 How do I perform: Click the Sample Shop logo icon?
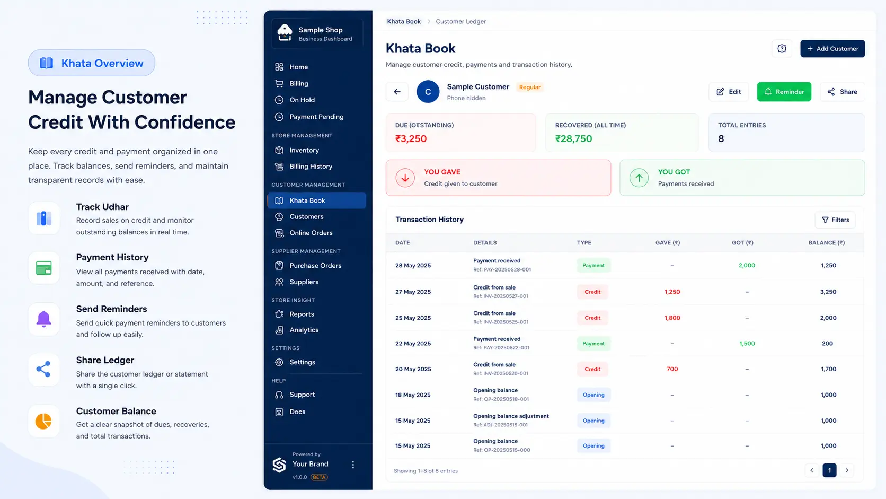pyautogui.click(x=285, y=33)
